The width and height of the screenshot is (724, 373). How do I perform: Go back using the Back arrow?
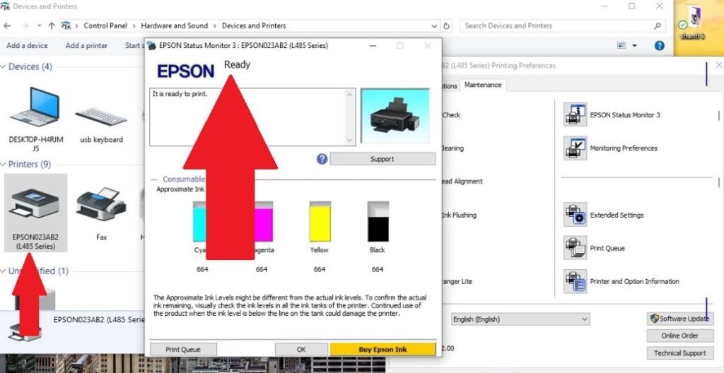(x=7, y=26)
